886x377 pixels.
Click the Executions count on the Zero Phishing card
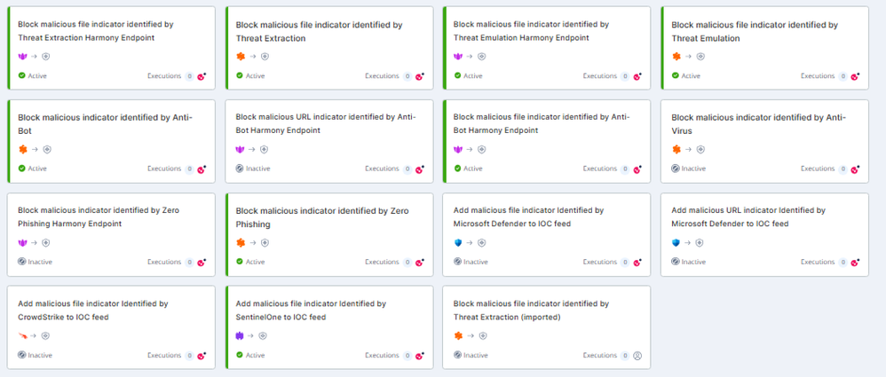(x=407, y=263)
